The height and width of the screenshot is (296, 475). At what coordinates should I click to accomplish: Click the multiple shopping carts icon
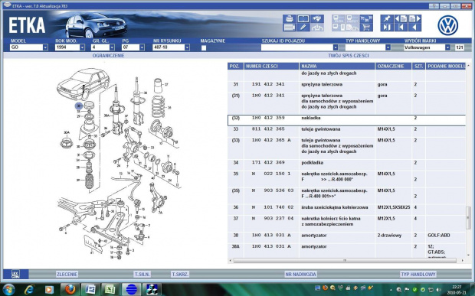tap(366, 19)
